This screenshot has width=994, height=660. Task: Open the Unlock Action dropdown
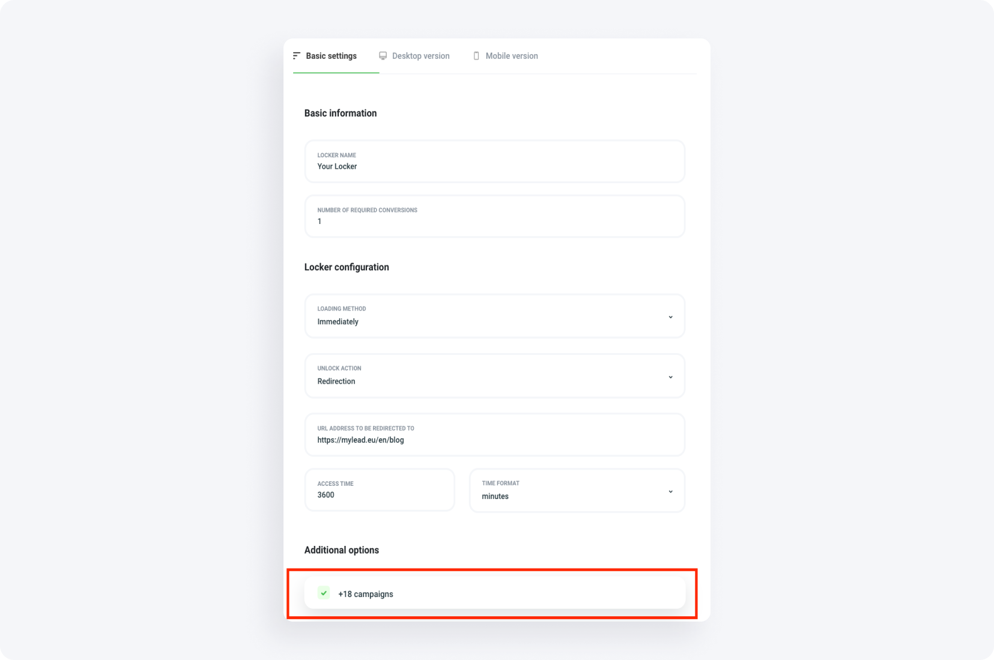pos(494,377)
